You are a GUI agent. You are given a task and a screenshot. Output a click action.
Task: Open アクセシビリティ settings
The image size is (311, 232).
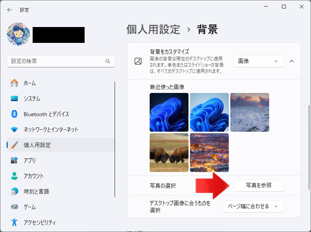click(61, 222)
